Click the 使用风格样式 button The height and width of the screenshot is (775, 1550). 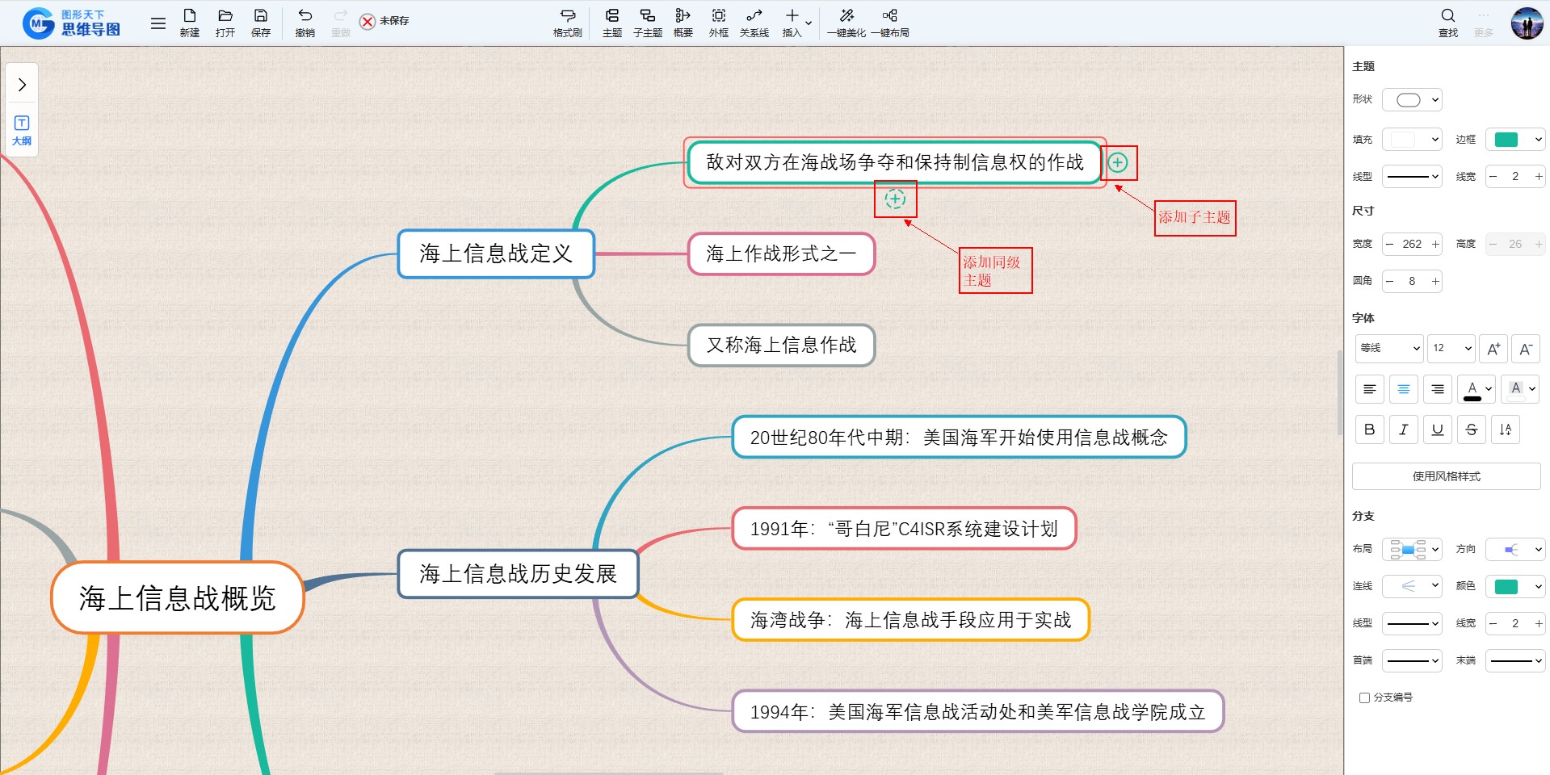1446,476
